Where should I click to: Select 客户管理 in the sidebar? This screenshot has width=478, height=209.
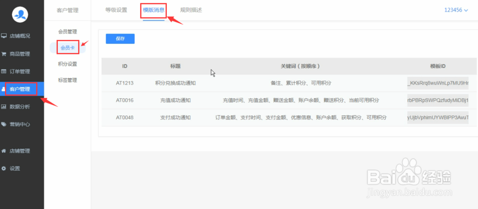coord(20,89)
